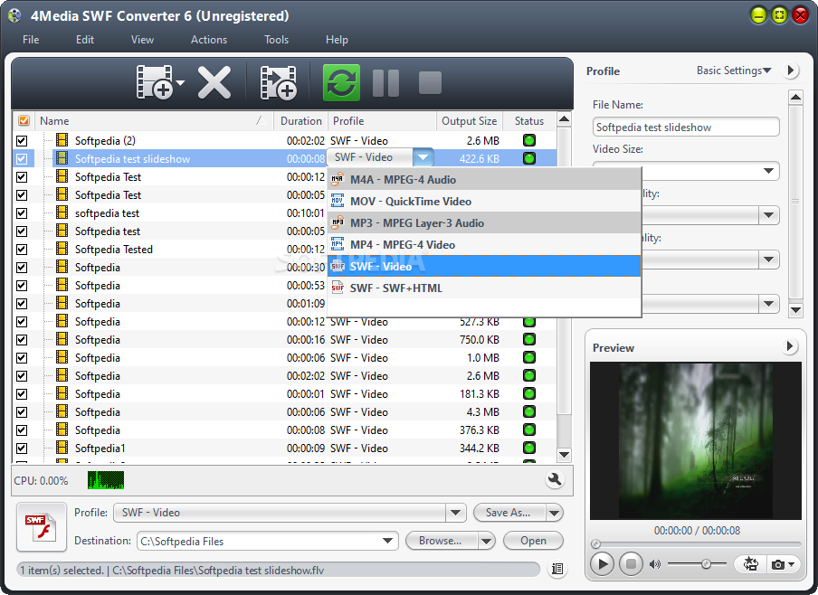Click the preview seek bar
The height and width of the screenshot is (595, 818).
pos(696,543)
